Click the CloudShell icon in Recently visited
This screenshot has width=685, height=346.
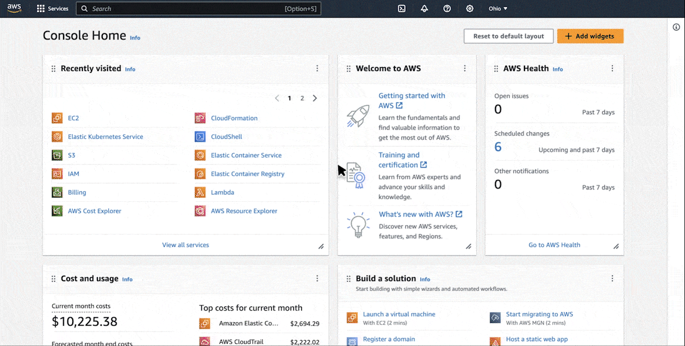pyautogui.click(x=200, y=137)
